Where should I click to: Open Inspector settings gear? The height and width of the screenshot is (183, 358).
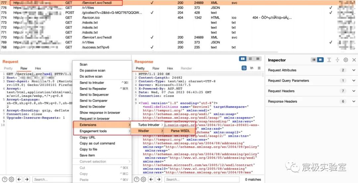pos(346,60)
